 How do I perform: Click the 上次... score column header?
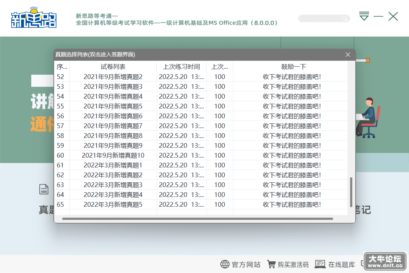click(x=220, y=67)
